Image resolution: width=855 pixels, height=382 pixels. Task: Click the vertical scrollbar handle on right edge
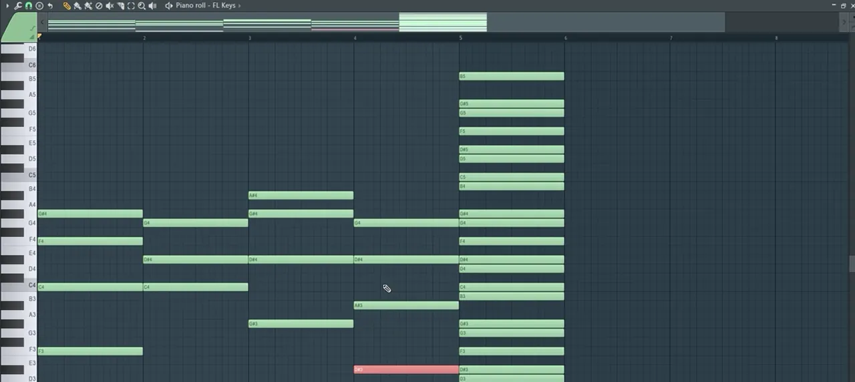852,264
